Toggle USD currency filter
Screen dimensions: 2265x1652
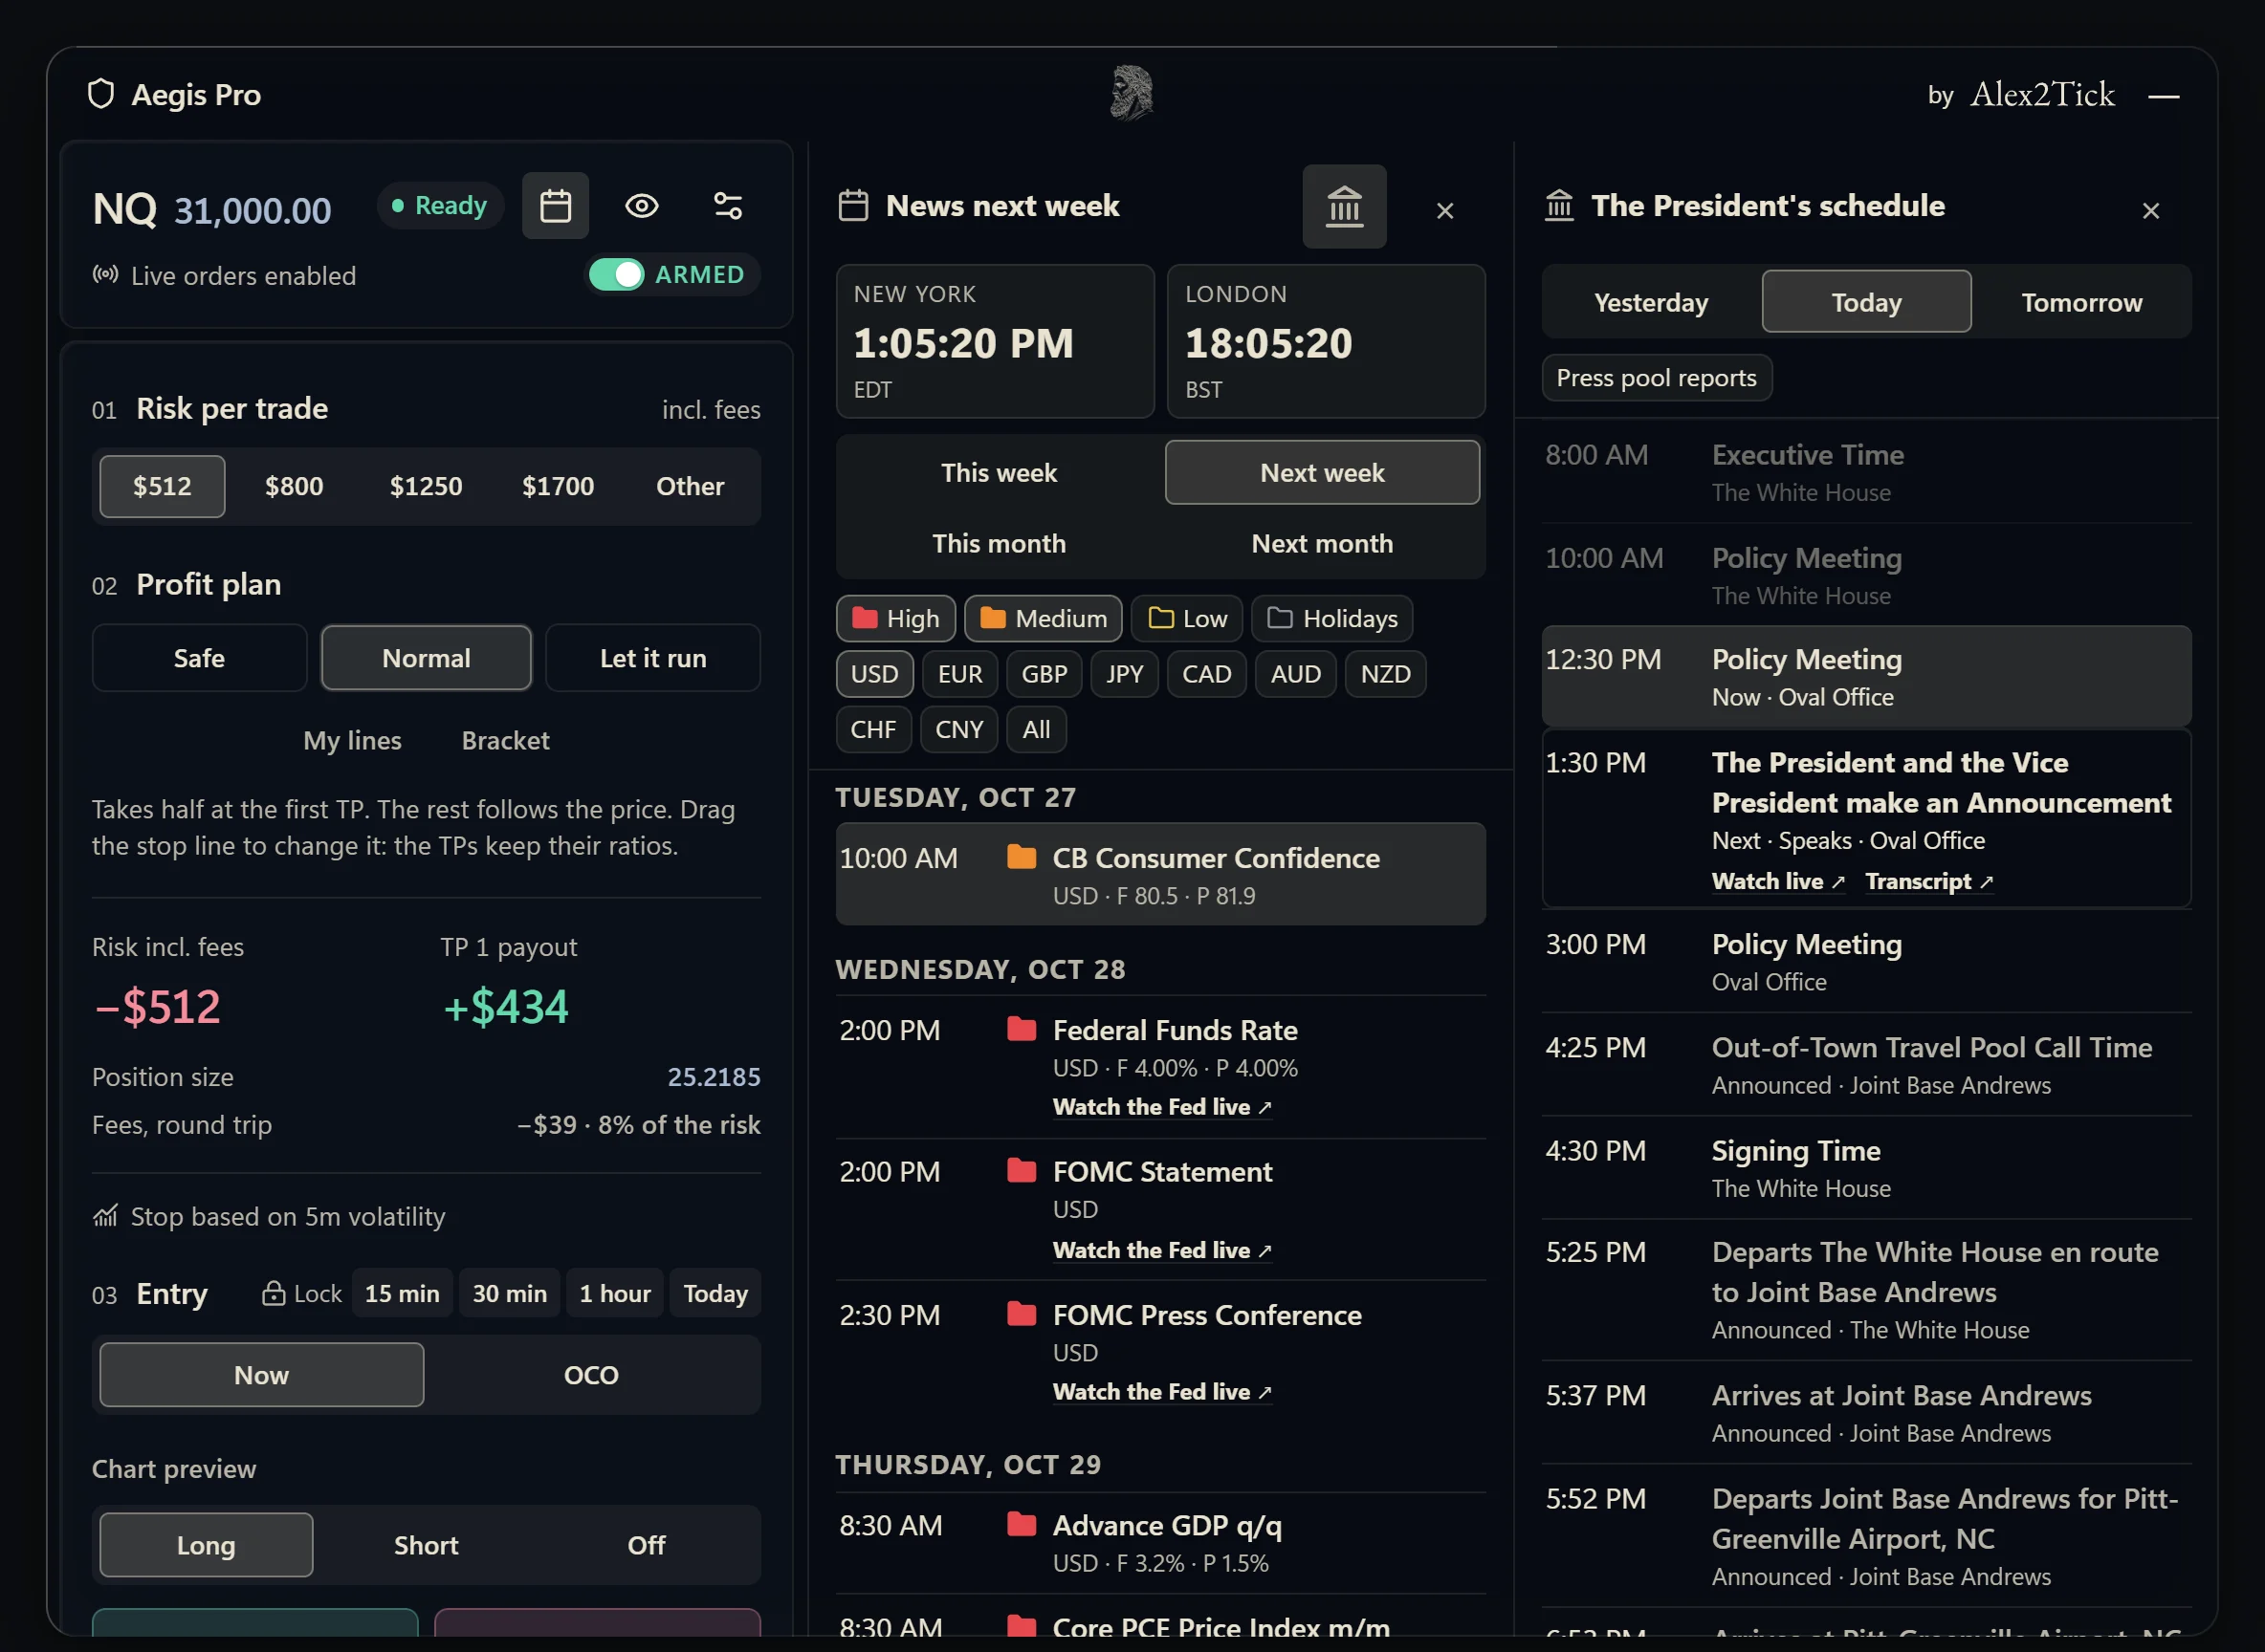click(874, 674)
